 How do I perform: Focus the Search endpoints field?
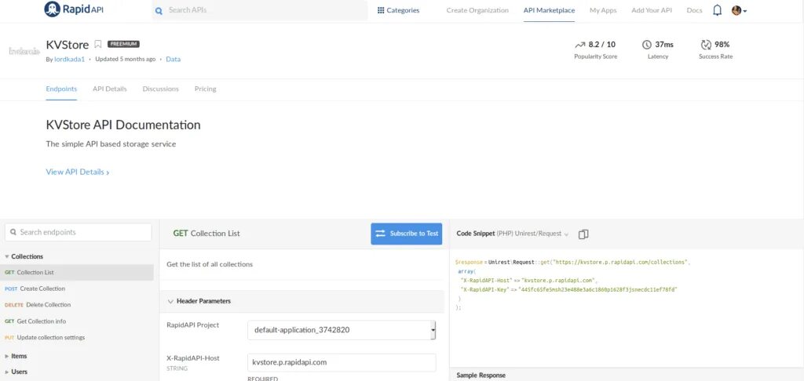79,232
